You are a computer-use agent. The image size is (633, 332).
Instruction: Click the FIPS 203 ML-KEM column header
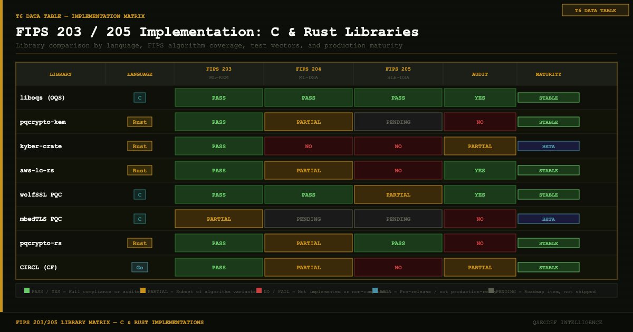click(x=219, y=73)
